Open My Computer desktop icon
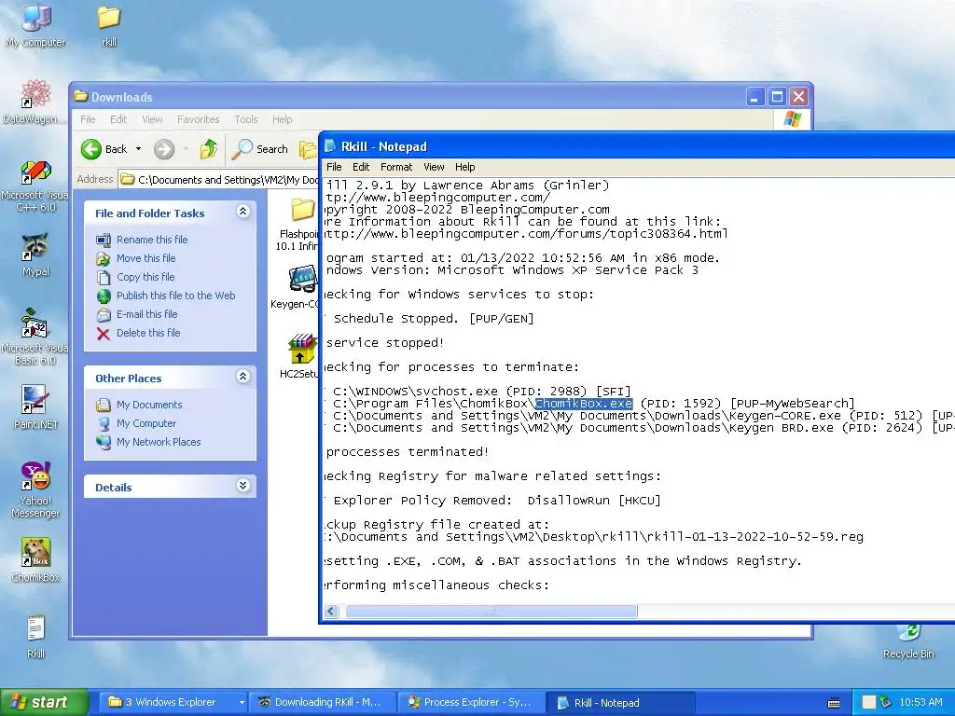Viewport: 955px width, 716px height. click(36, 24)
